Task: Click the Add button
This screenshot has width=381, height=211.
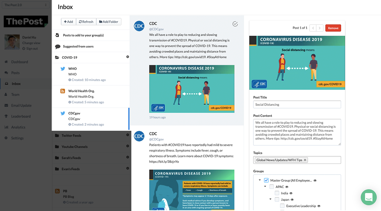Action: pos(68,22)
